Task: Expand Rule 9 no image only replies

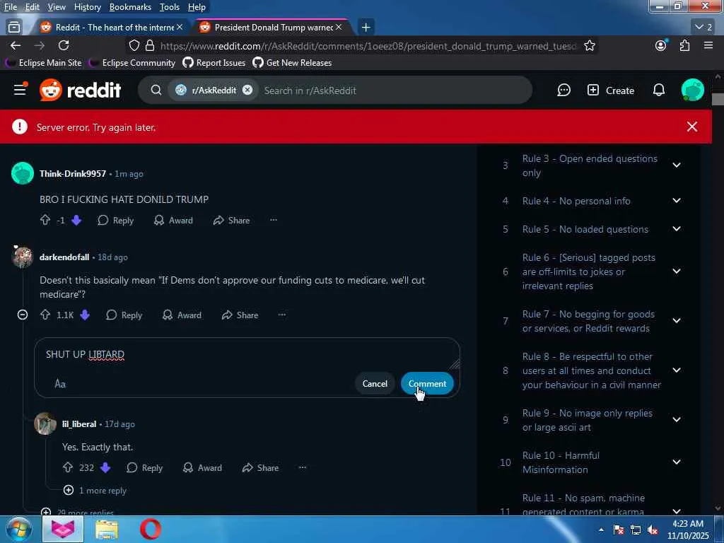Action: [677, 420]
